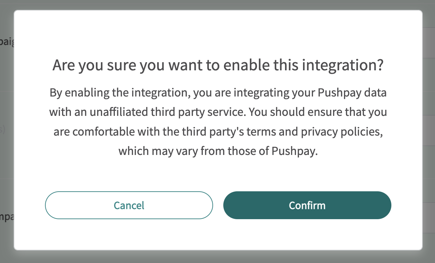This screenshot has height=263, width=435.
Task: Abort enabling via the Cancel button
Action: (129, 205)
